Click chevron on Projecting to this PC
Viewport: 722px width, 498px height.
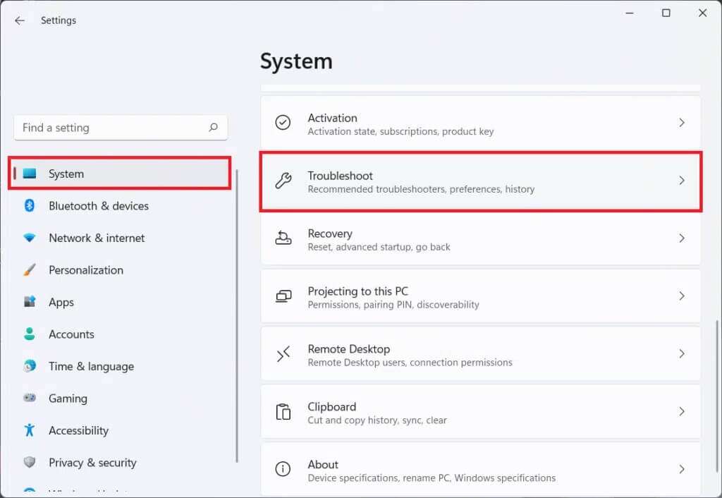tap(681, 296)
